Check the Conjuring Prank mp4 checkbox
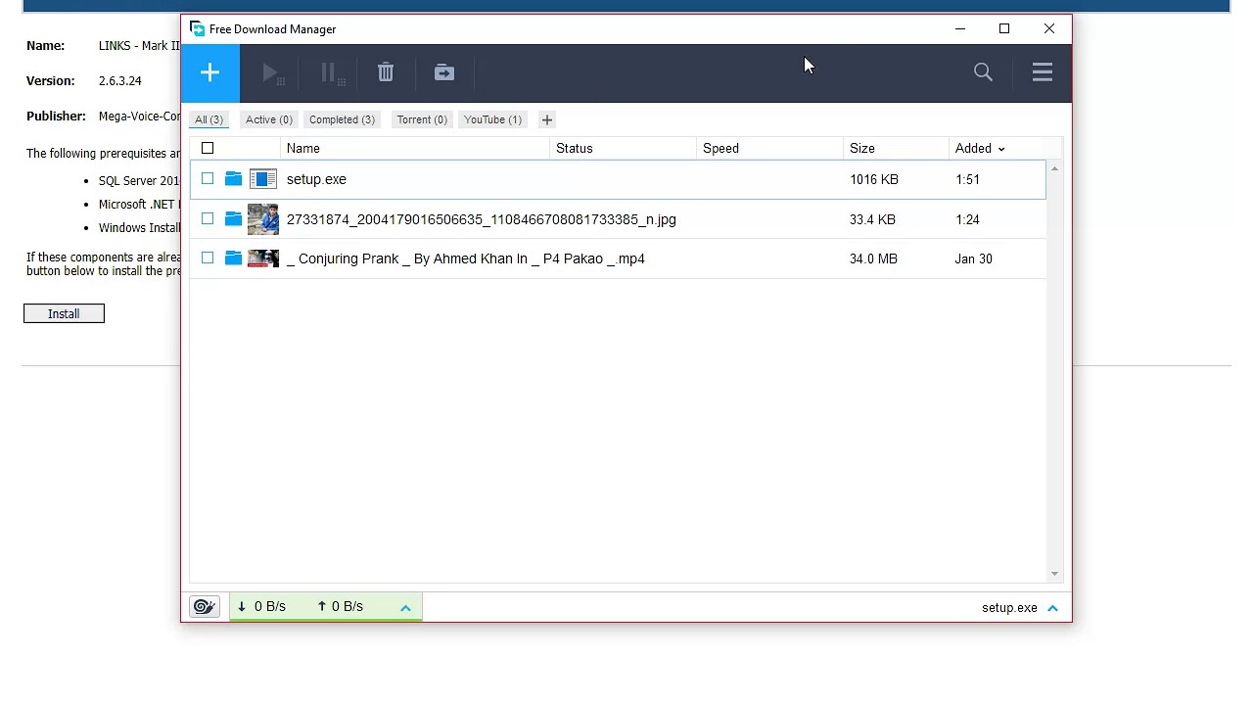 pyautogui.click(x=208, y=258)
